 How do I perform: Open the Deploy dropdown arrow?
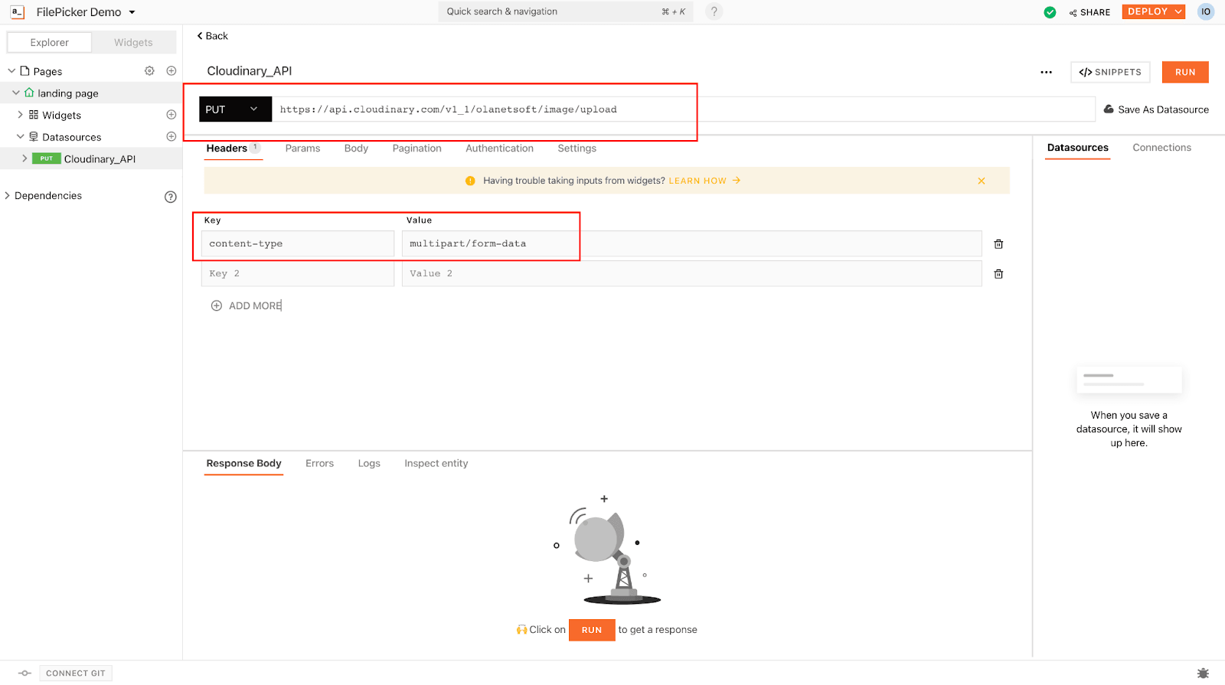[1178, 11]
